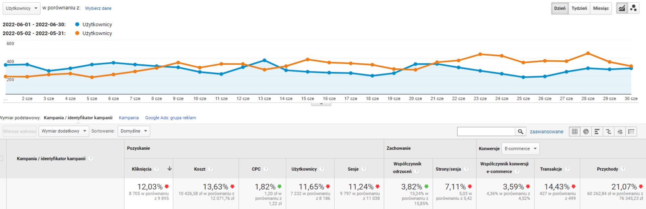Open the Użytkownicy metric dropdown
646x209 pixels.
21,8
